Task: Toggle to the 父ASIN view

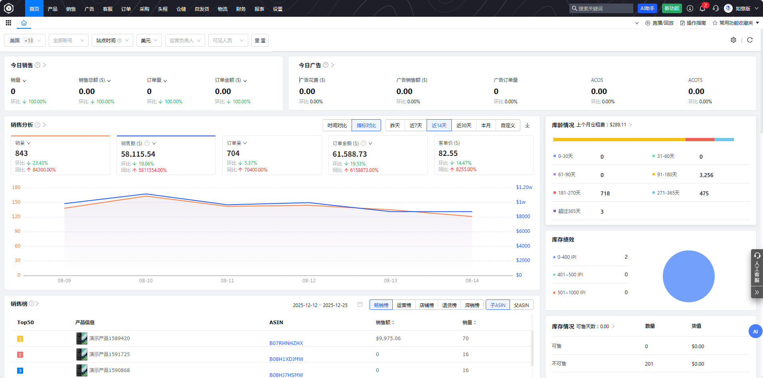Action: tap(521, 305)
